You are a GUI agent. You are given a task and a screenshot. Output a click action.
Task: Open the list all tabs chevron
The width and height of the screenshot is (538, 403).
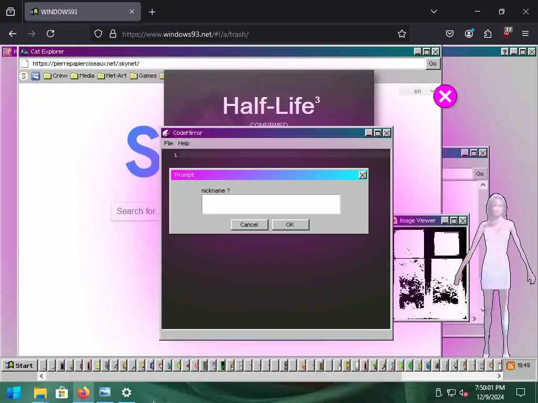(x=433, y=12)
